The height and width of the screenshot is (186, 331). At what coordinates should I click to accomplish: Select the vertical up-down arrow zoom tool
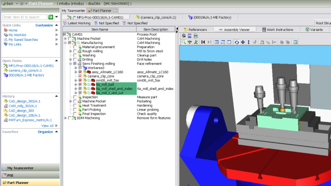[x=249, y=42]
